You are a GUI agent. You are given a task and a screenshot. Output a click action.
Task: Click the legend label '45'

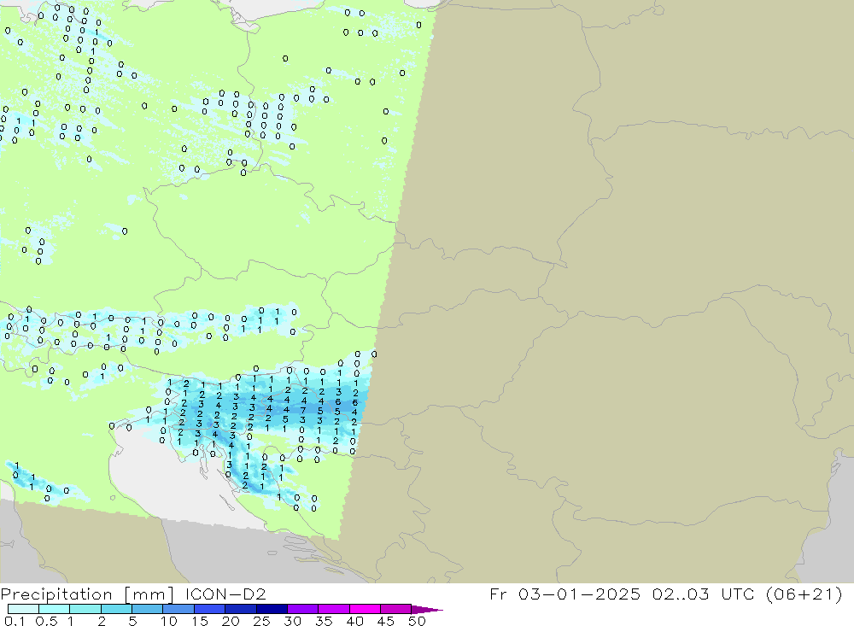click(x=386, y=621)
